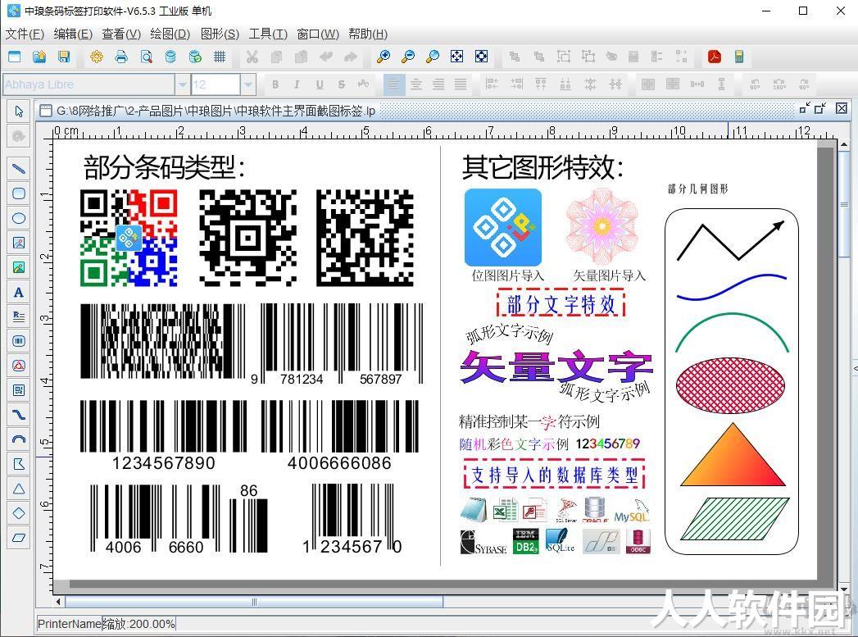Viewport: 858px width, 637px height.
Task: Select the S-curve drawing tool
Action: click(19, 415)
